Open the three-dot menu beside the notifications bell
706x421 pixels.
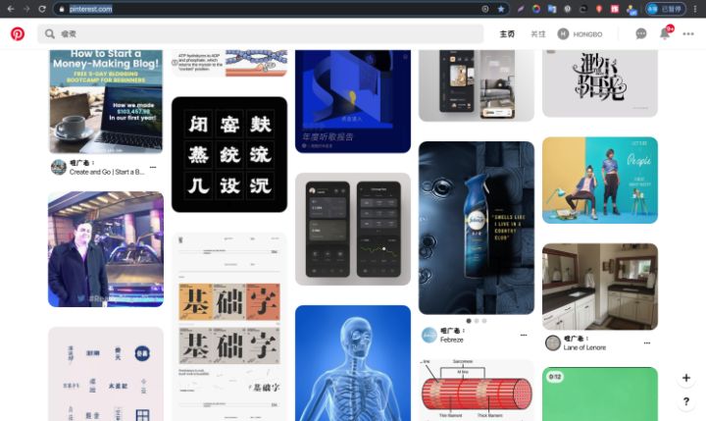[688, 33]
